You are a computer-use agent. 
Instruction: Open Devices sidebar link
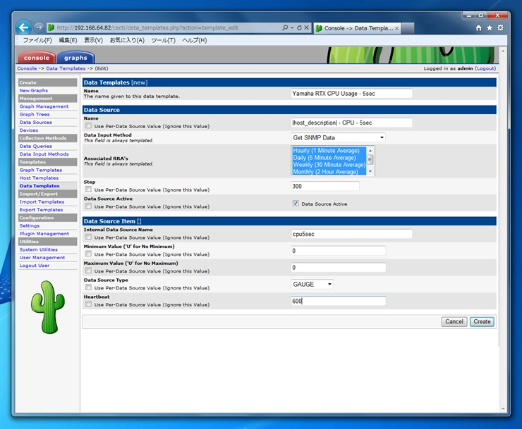[29, 130]
